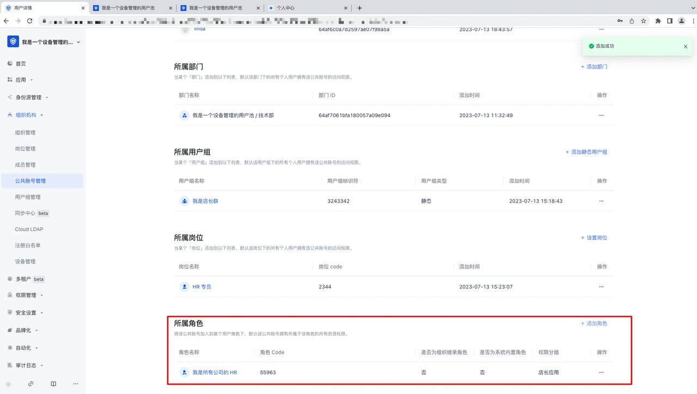Select 成员管理 in the sidebar
Screen dimensions: 697x394
point(25,165)
